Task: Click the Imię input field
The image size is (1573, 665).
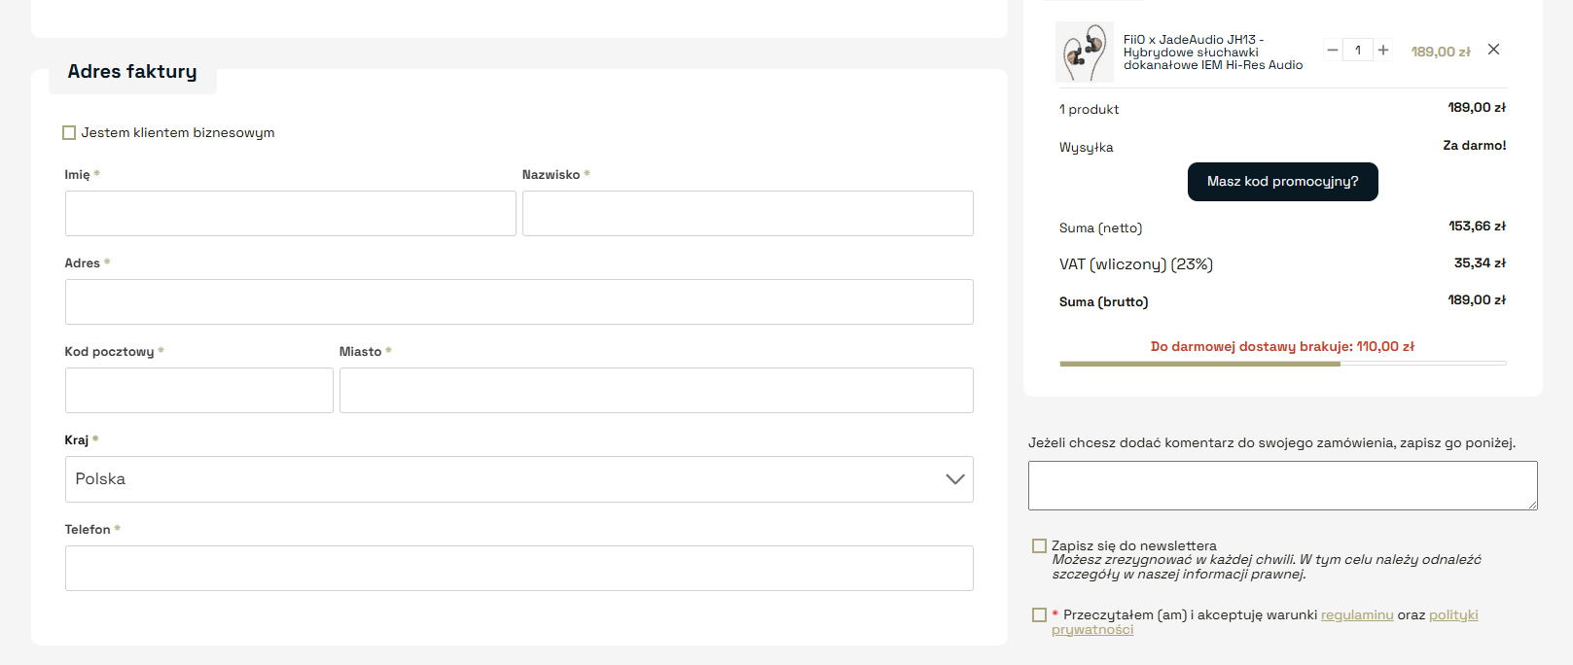Action: pos(290,214)
